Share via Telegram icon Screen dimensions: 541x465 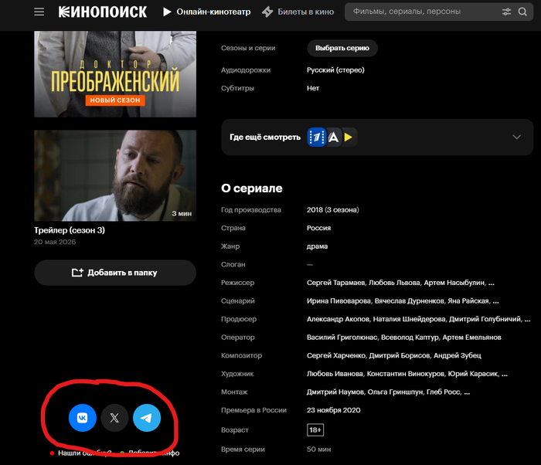tap(147, 418)
